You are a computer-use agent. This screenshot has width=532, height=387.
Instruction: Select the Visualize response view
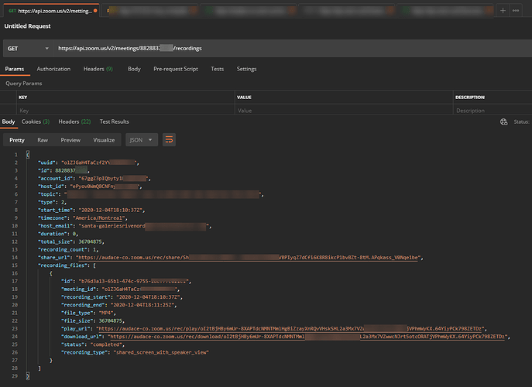click(x=104, y=140)
